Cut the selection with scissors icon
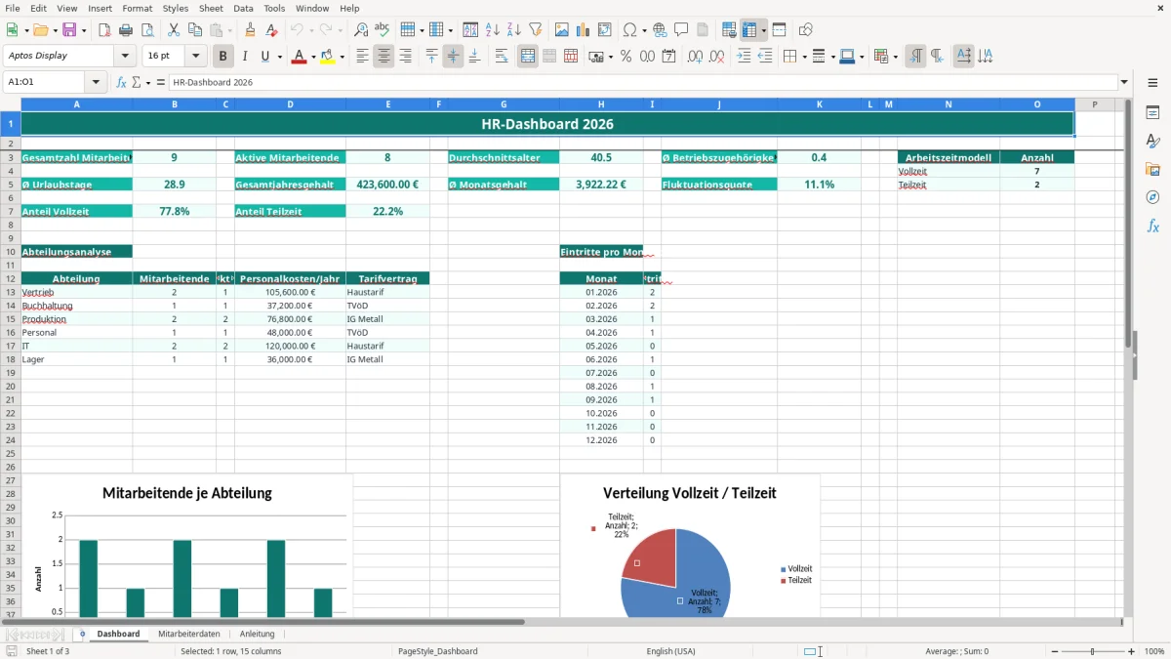 (174, 30)
